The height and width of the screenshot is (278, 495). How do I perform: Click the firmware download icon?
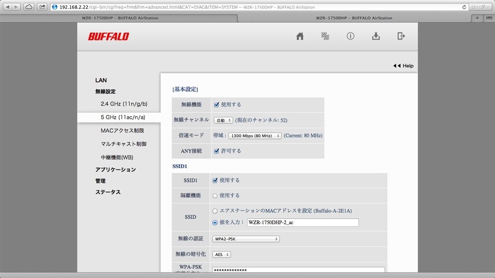(x=376, y=36)
